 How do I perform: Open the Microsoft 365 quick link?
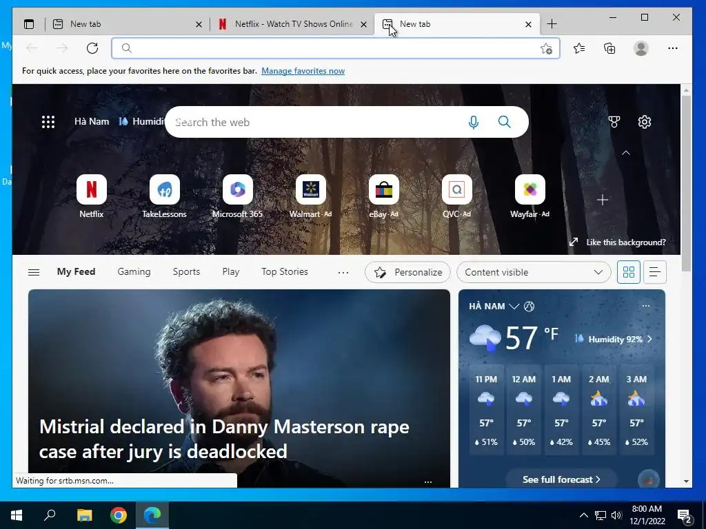[x=237, y=196]
